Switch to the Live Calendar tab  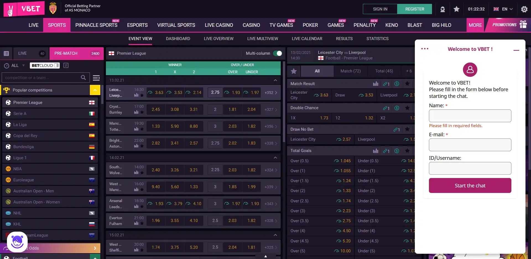[307, 39]
